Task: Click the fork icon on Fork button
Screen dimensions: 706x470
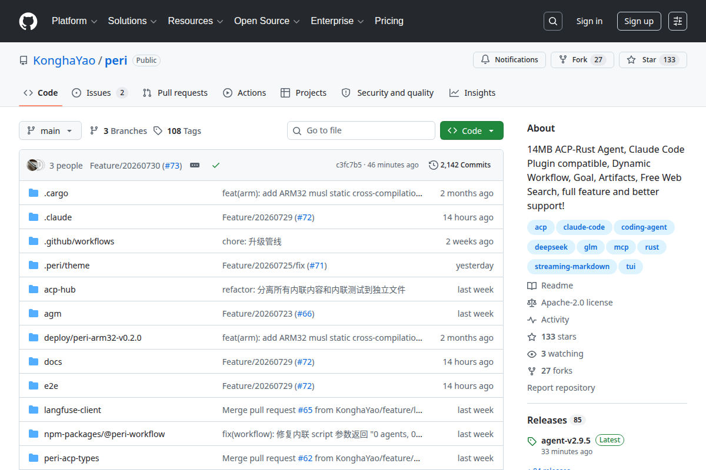Action: click(563, 60)
